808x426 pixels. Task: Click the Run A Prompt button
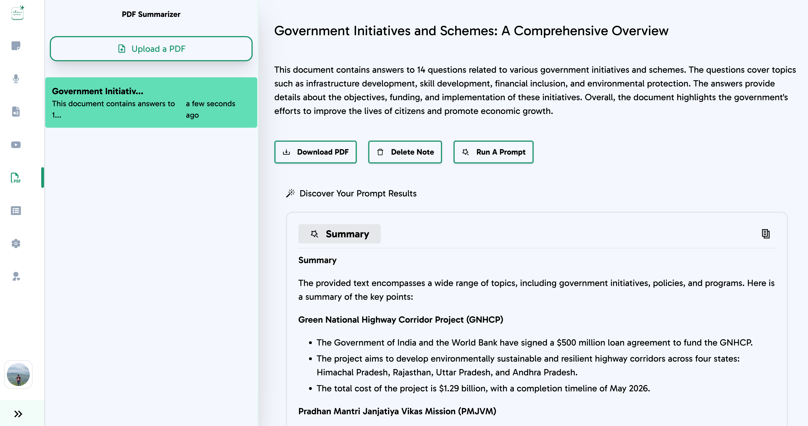493,152
